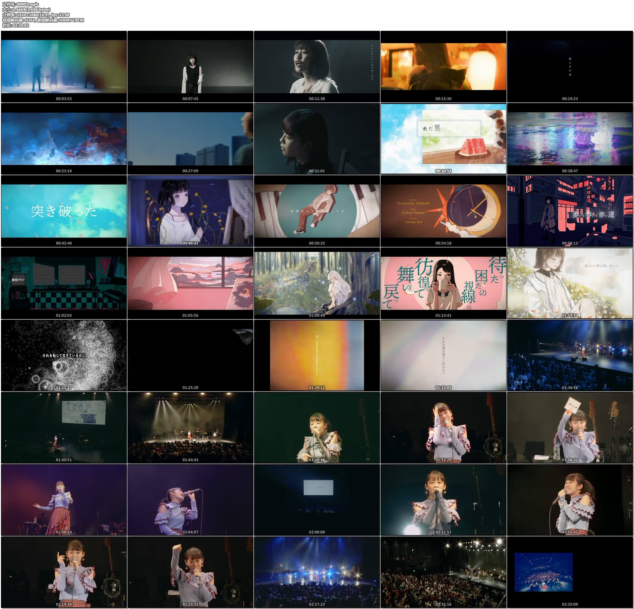Click the audience overview frame 02:31:16
The image size is (634, 609).
[x=444, y=572]
